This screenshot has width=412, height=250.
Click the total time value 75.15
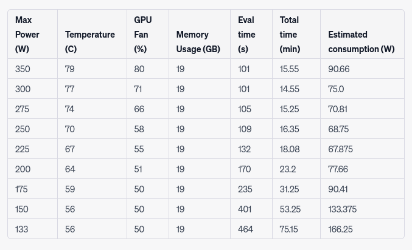coord(289,229)
